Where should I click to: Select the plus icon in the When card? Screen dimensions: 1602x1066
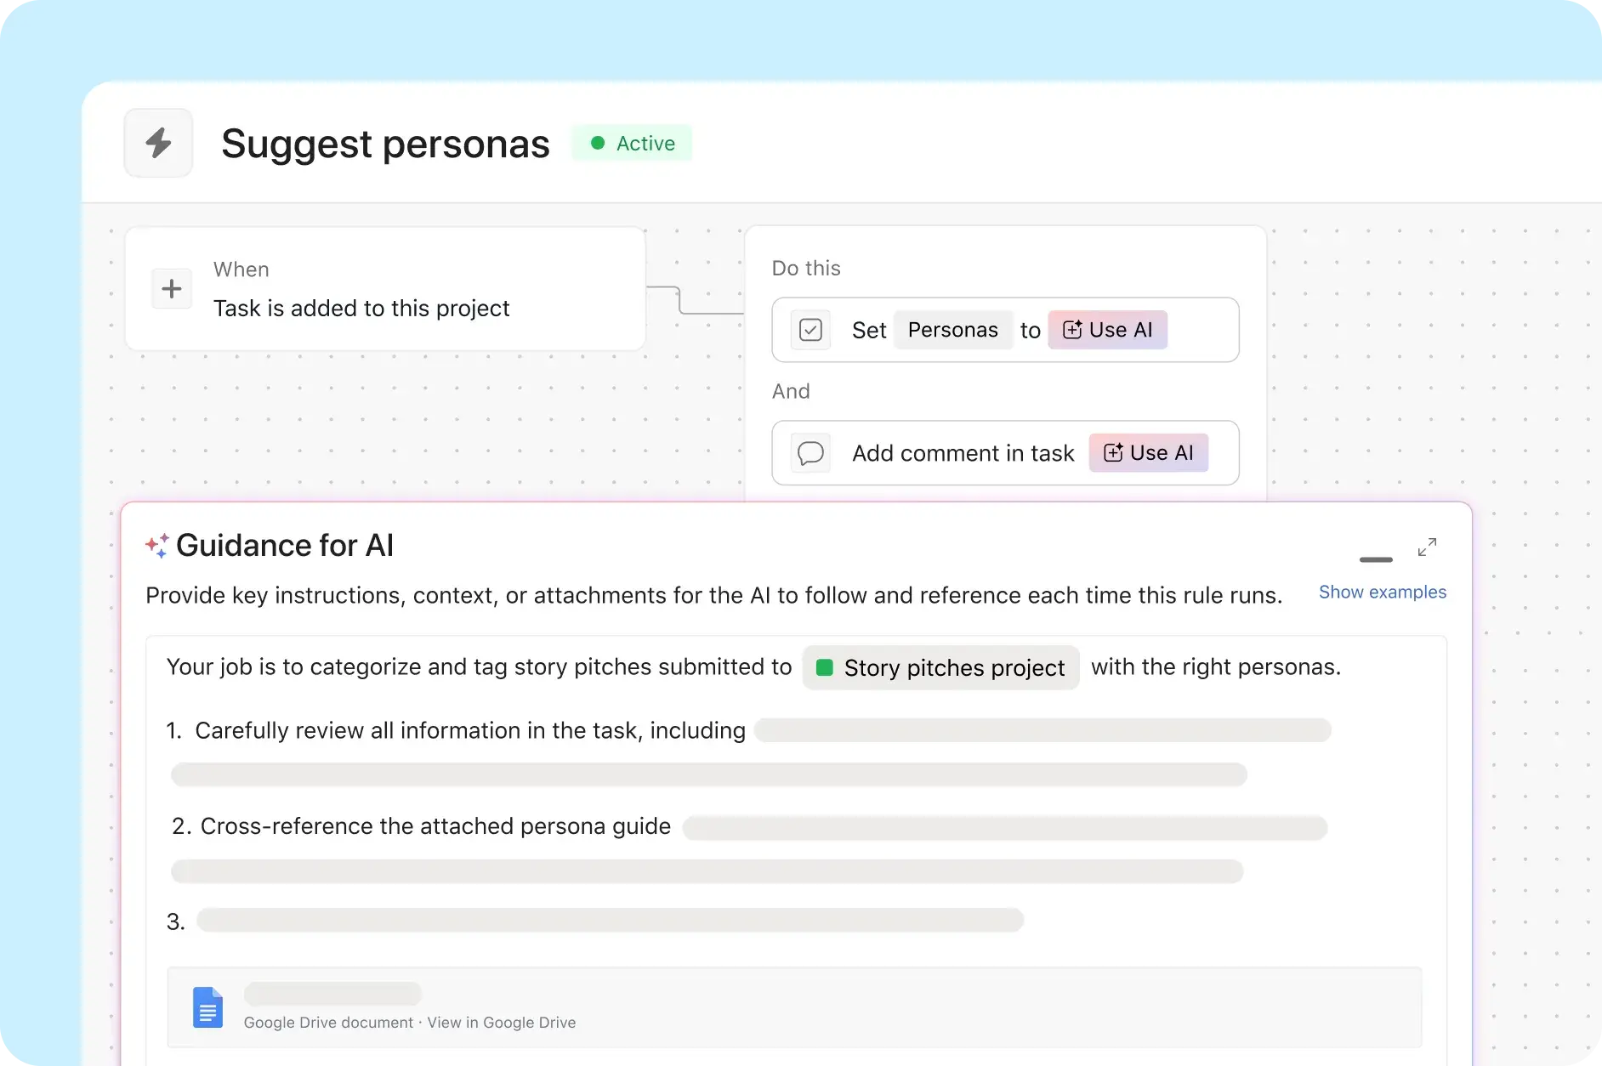(172, 288)
